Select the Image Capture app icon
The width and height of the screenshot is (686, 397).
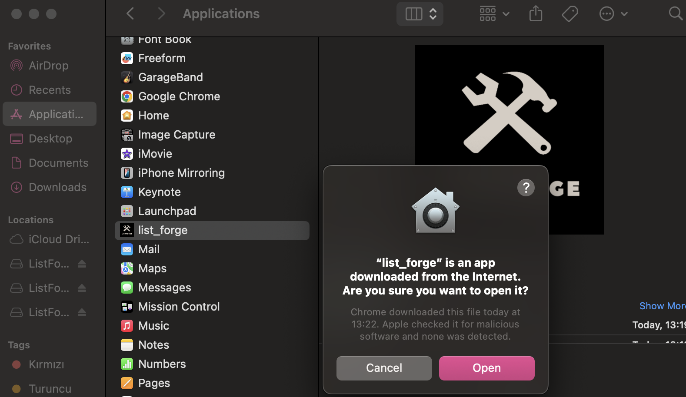(127, 135)
